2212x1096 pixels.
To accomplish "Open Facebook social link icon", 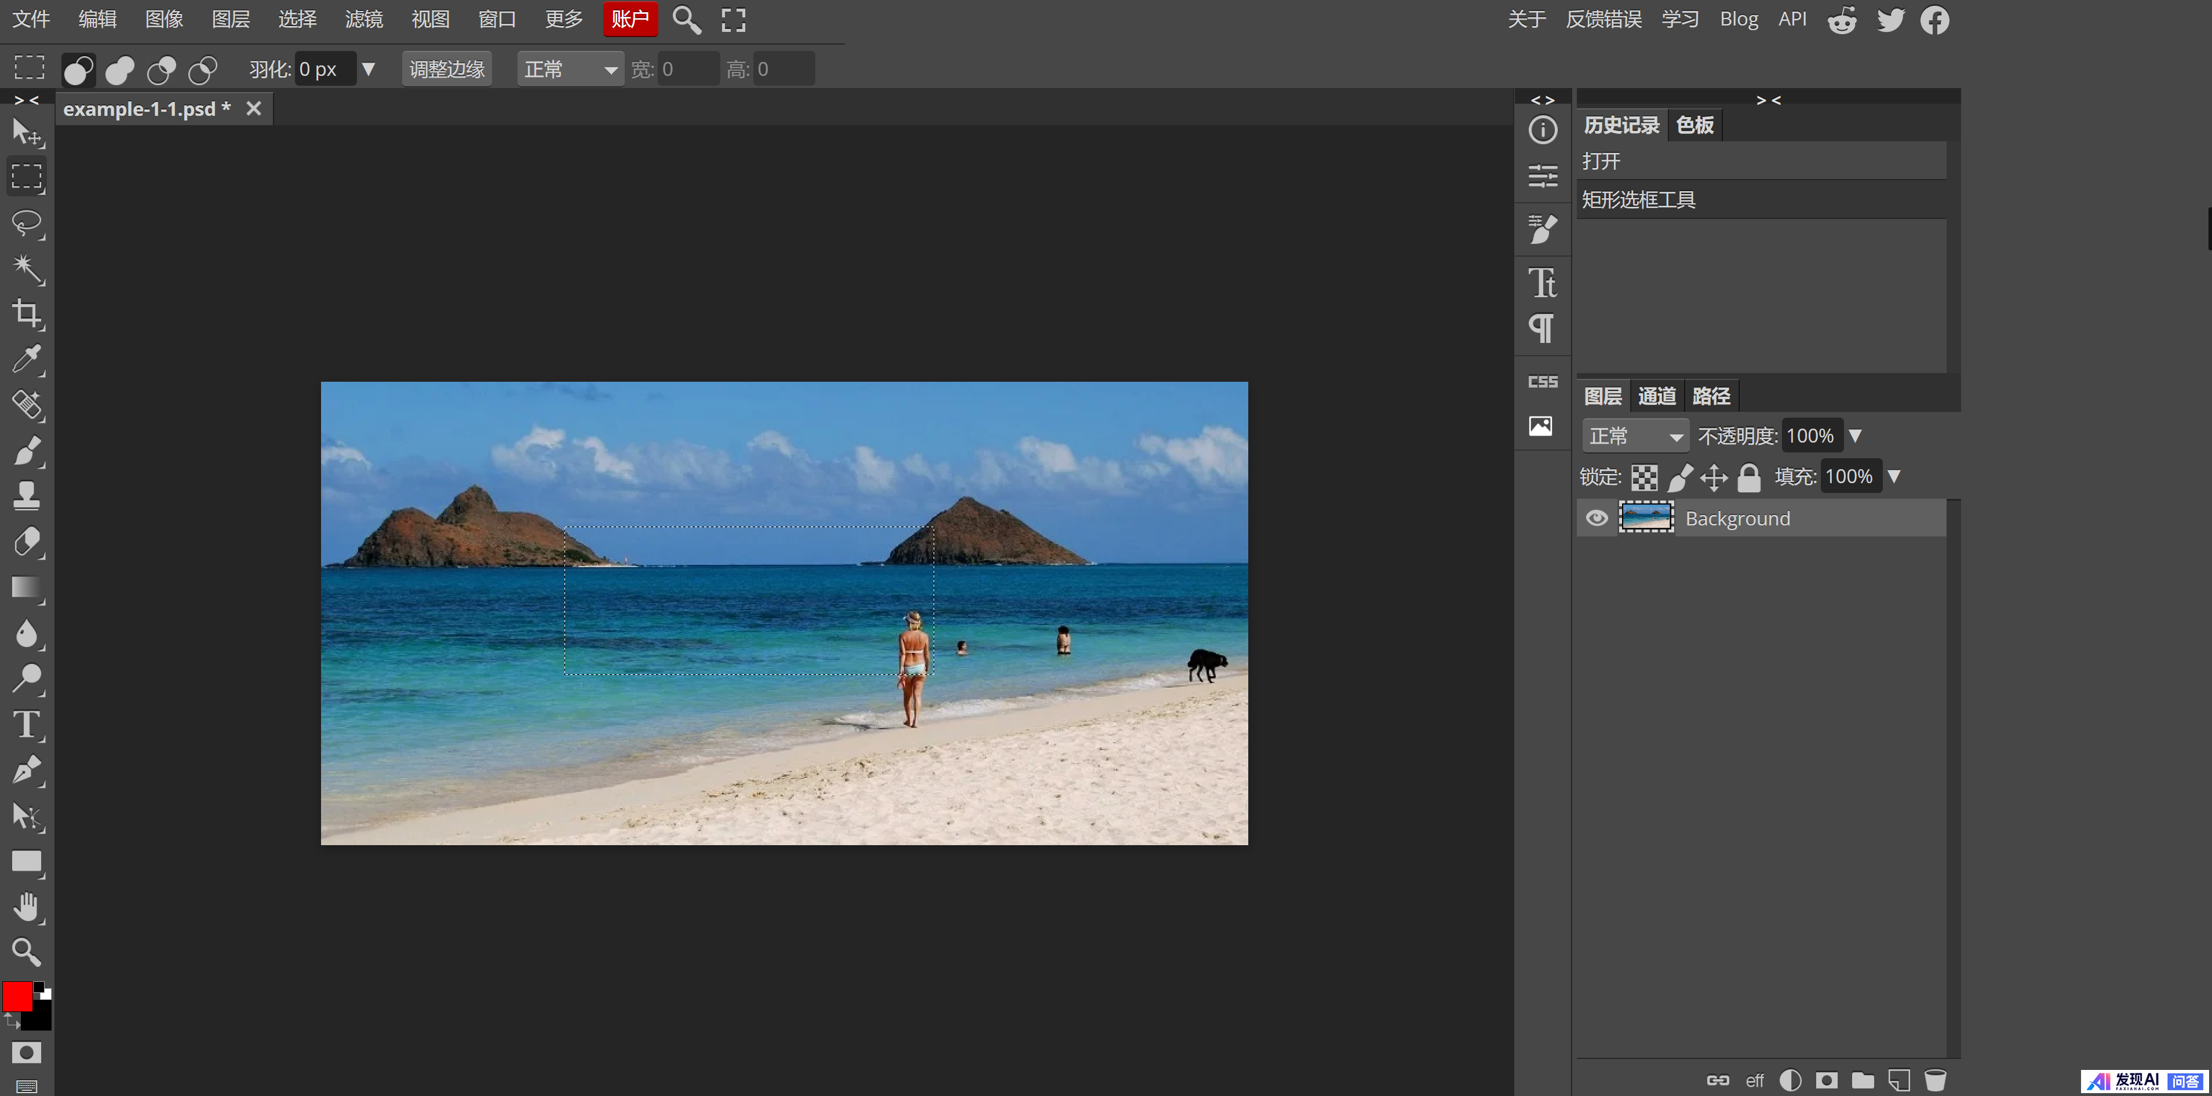I will 1934,20.
